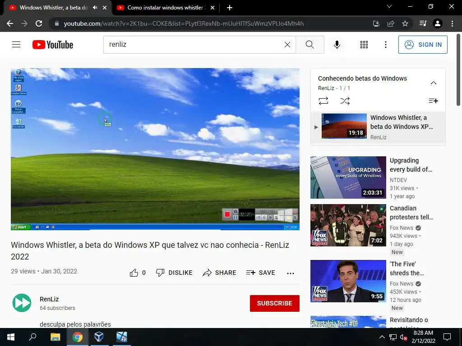Open Windows taskbar search

tap(32, 337)
